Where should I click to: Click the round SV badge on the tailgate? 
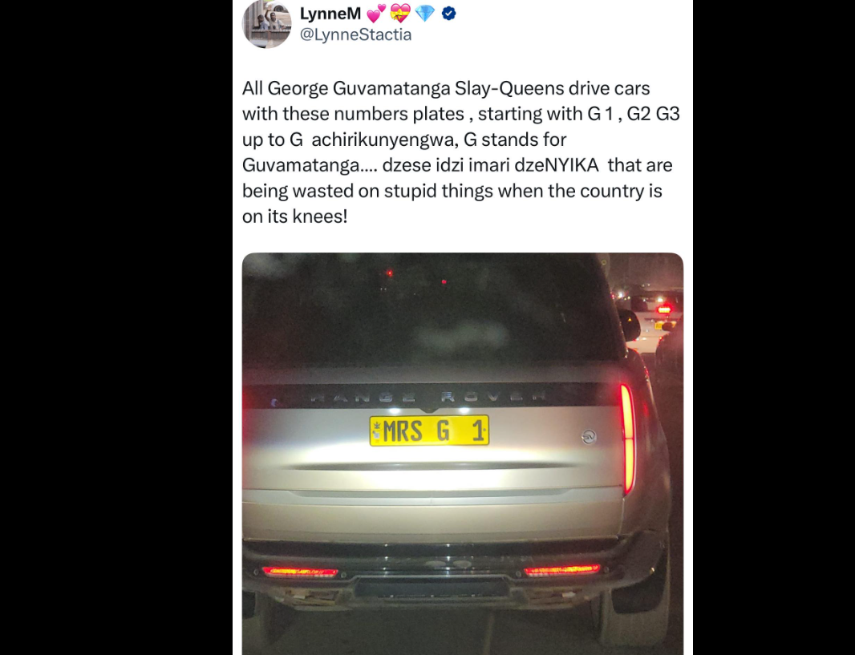pos(589,436)
